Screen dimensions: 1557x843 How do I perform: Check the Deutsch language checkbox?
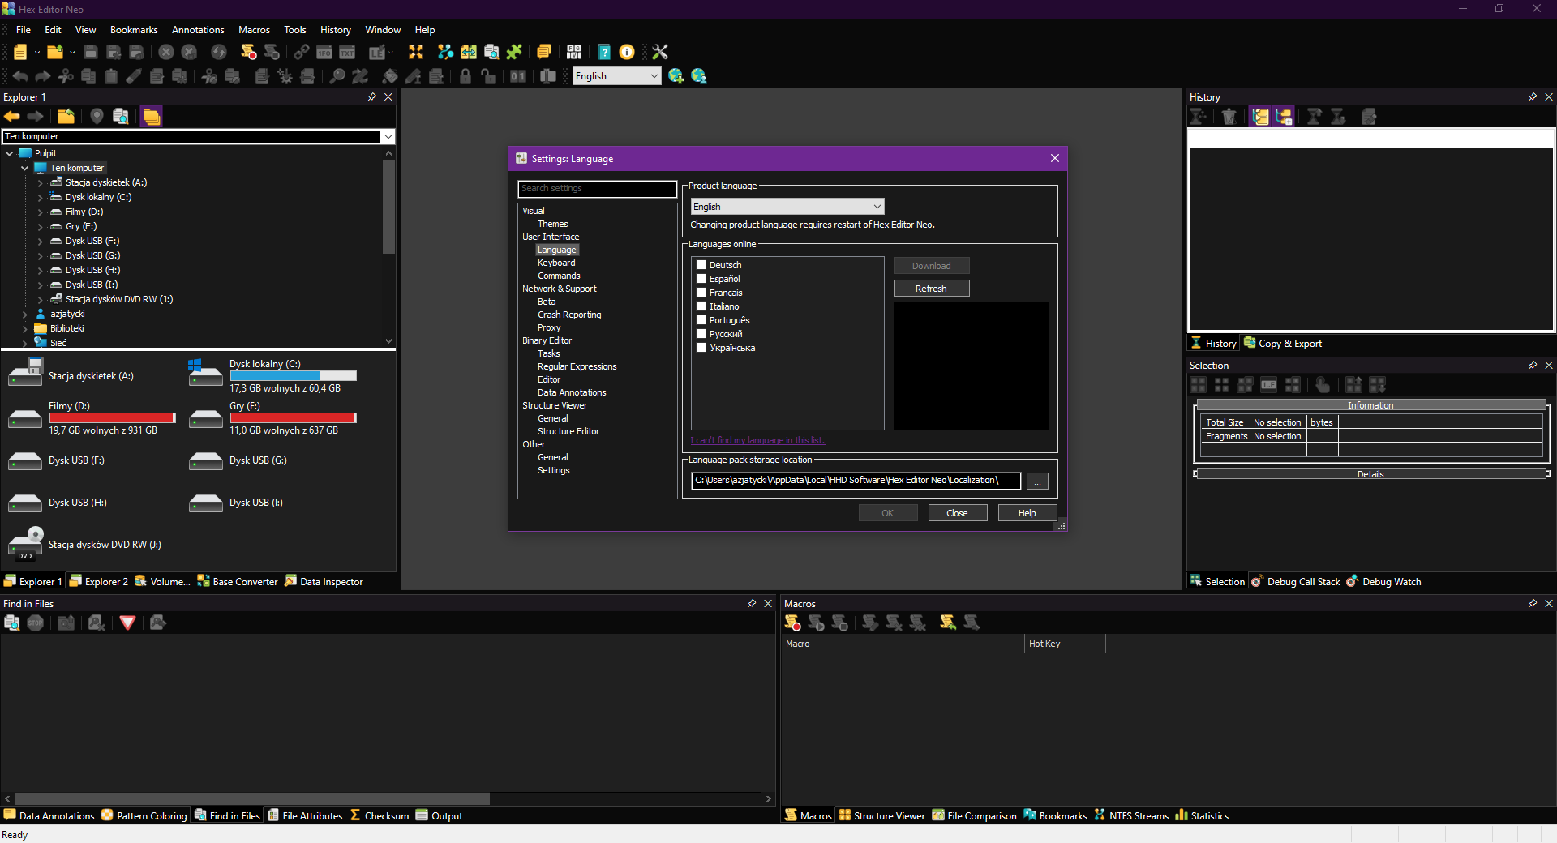click(701, 265)
